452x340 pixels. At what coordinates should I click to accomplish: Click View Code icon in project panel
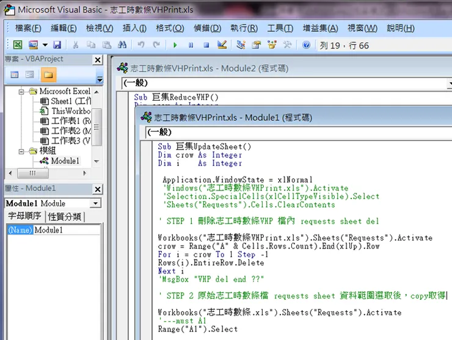coord(15,75)
